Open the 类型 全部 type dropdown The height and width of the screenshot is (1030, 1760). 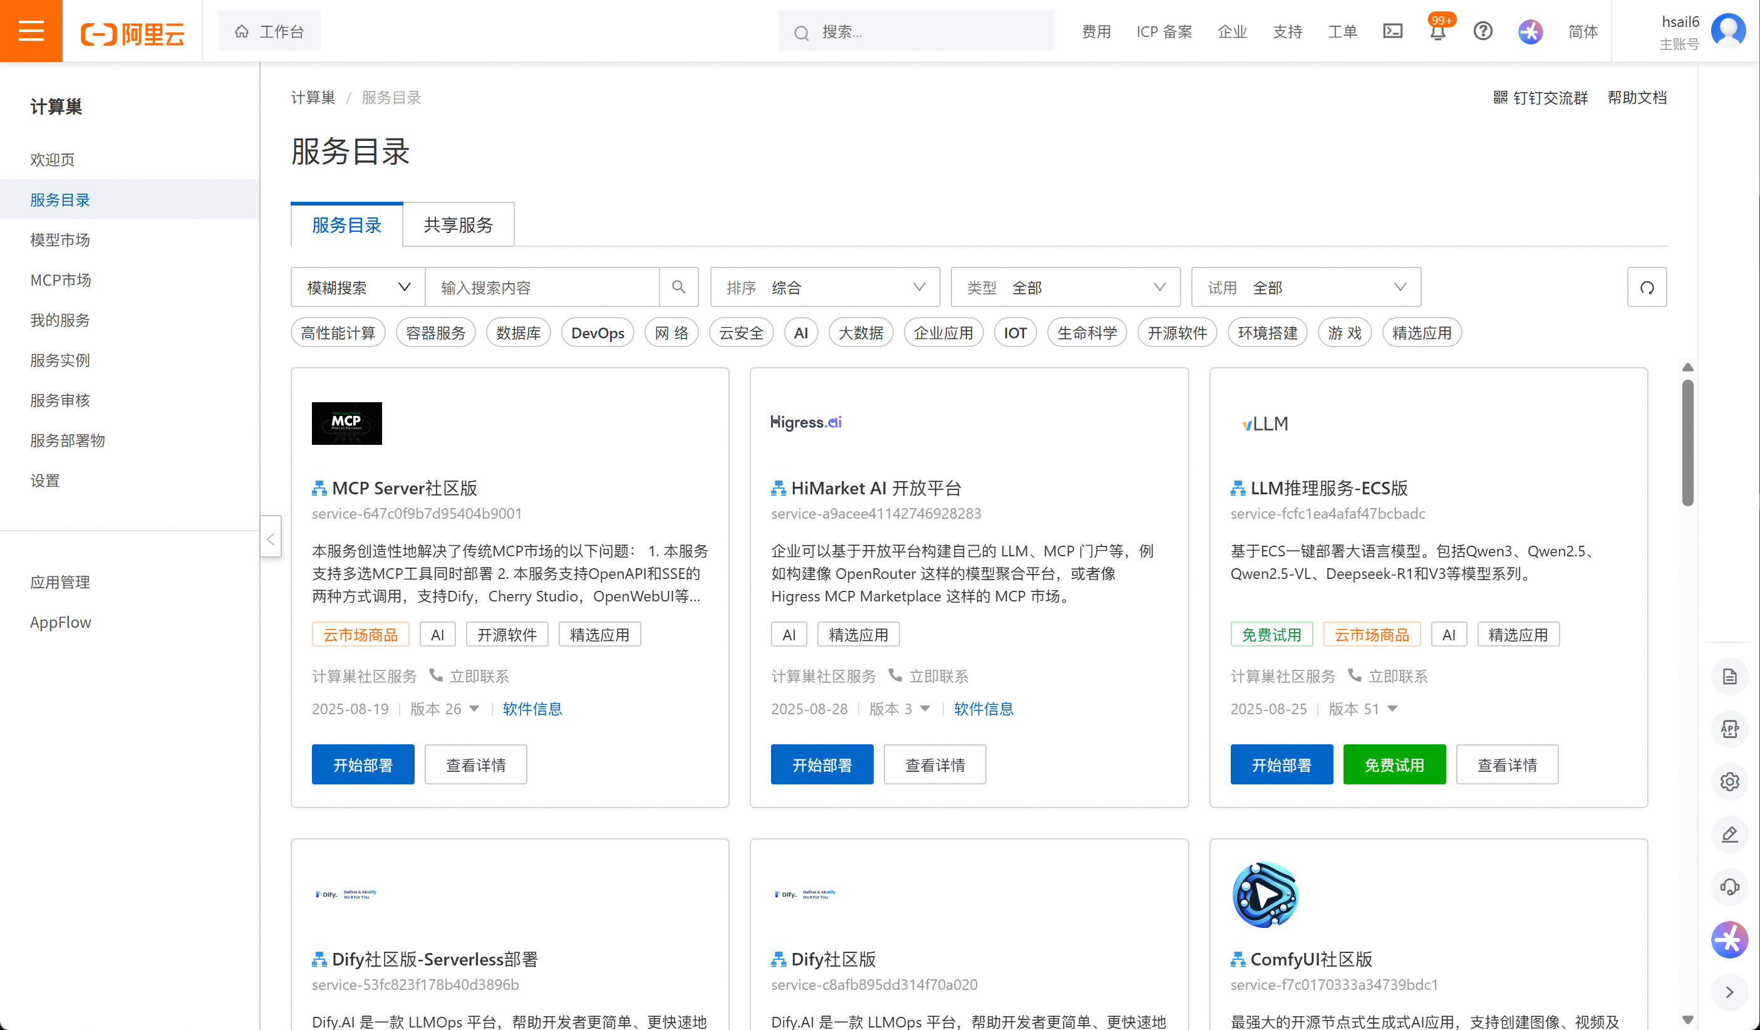pos(1065,287)
